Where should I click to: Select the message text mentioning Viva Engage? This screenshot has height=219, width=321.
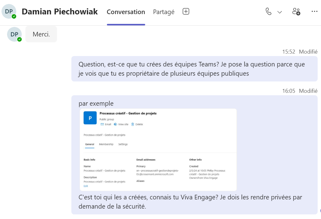[190, 202]
